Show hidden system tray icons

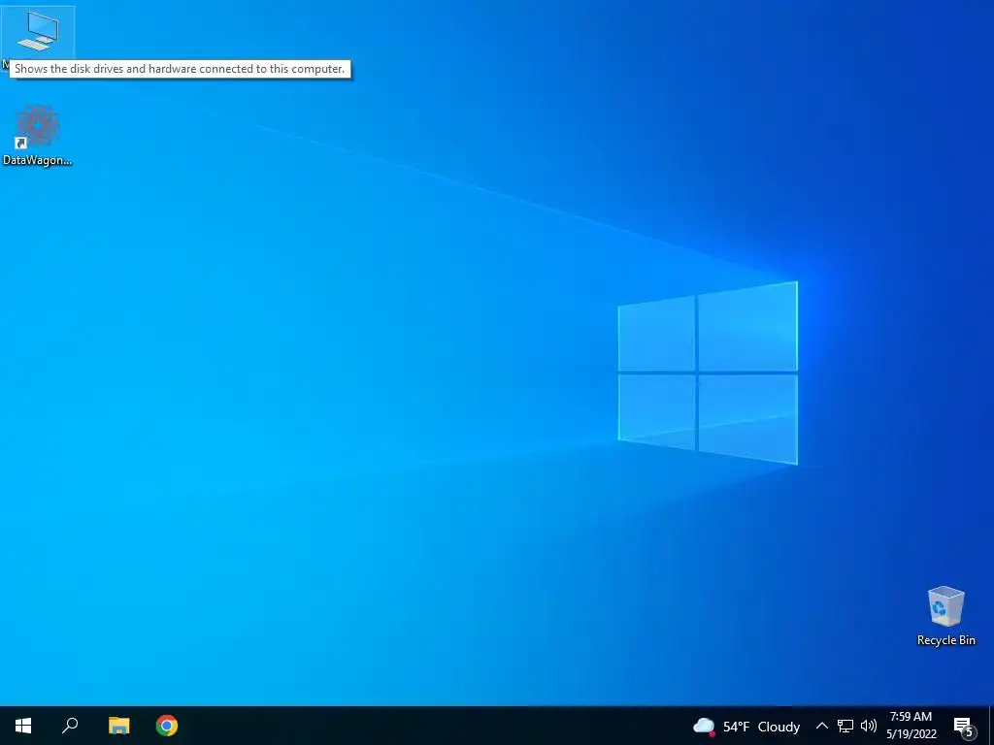821,726
